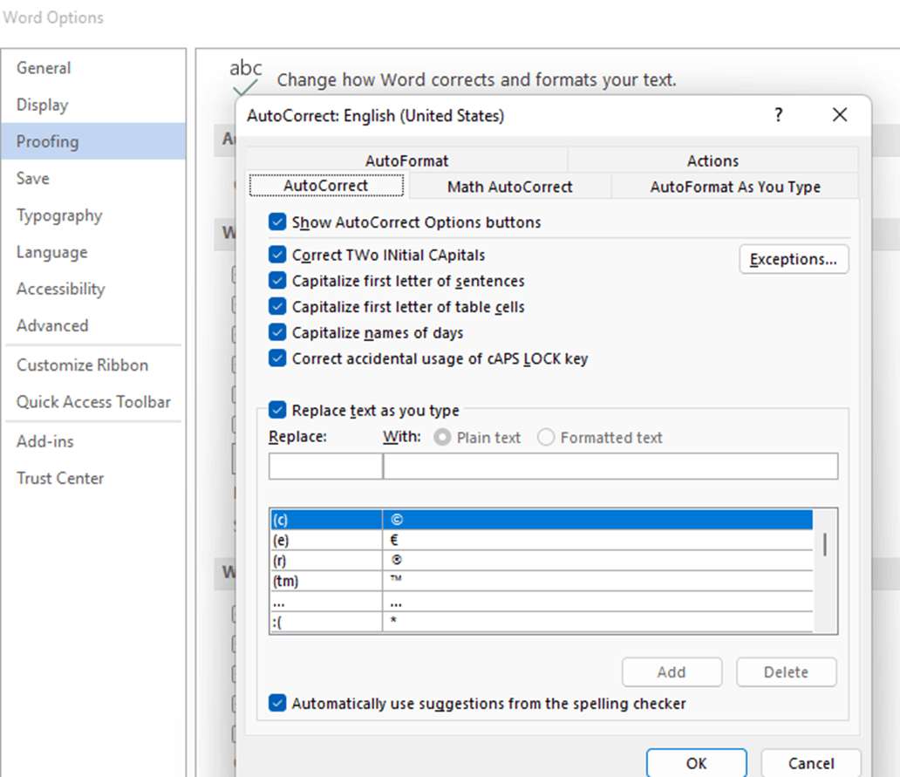Click the euro symbol in With column
This screenshot has width=900, height=777.
click(x=394, y=540)
